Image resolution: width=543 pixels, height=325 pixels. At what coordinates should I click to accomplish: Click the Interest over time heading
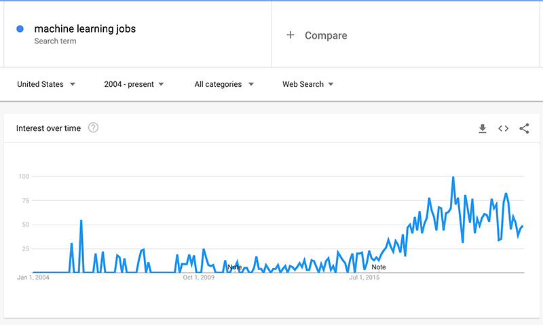(48, 128)
